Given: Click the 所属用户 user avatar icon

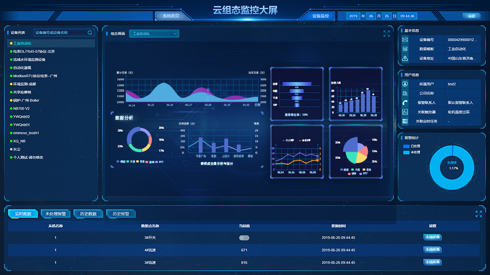Looking at the screenshot, I should pyautogui.click(x=405, y=84).
